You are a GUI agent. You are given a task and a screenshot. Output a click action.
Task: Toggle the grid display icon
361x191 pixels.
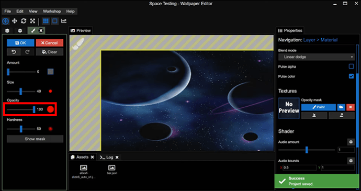tap(46, 21)
